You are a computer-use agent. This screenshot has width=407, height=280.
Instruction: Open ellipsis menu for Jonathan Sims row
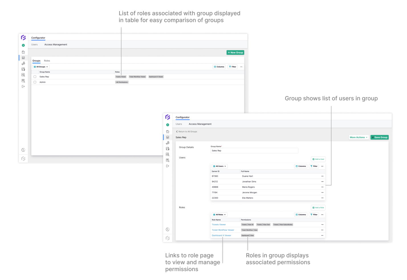pos(322,182)
